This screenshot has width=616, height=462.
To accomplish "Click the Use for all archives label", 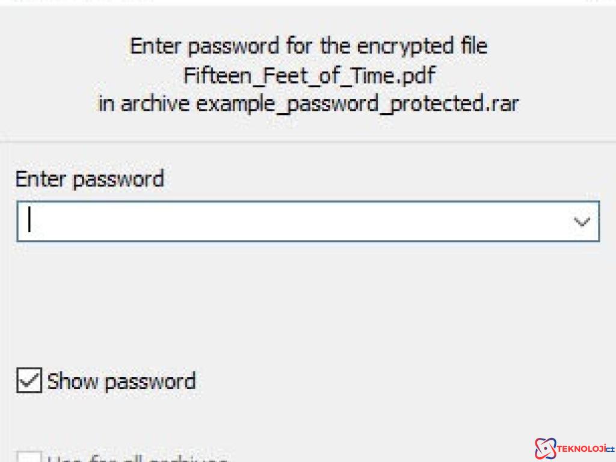I will coord(137,459).
